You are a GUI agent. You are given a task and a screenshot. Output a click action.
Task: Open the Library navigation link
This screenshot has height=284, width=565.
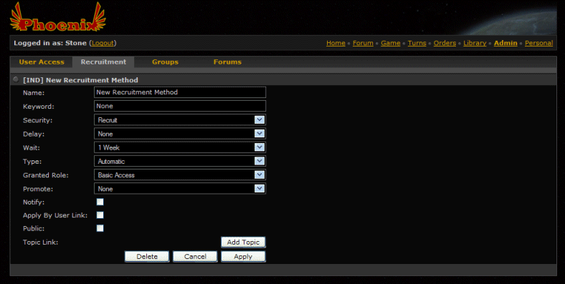click(475, 43)
